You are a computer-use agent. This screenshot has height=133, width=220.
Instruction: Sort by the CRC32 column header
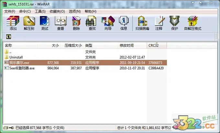[157, 45]
